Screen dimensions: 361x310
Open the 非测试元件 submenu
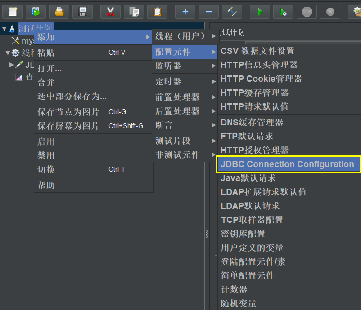pos(185,155)
